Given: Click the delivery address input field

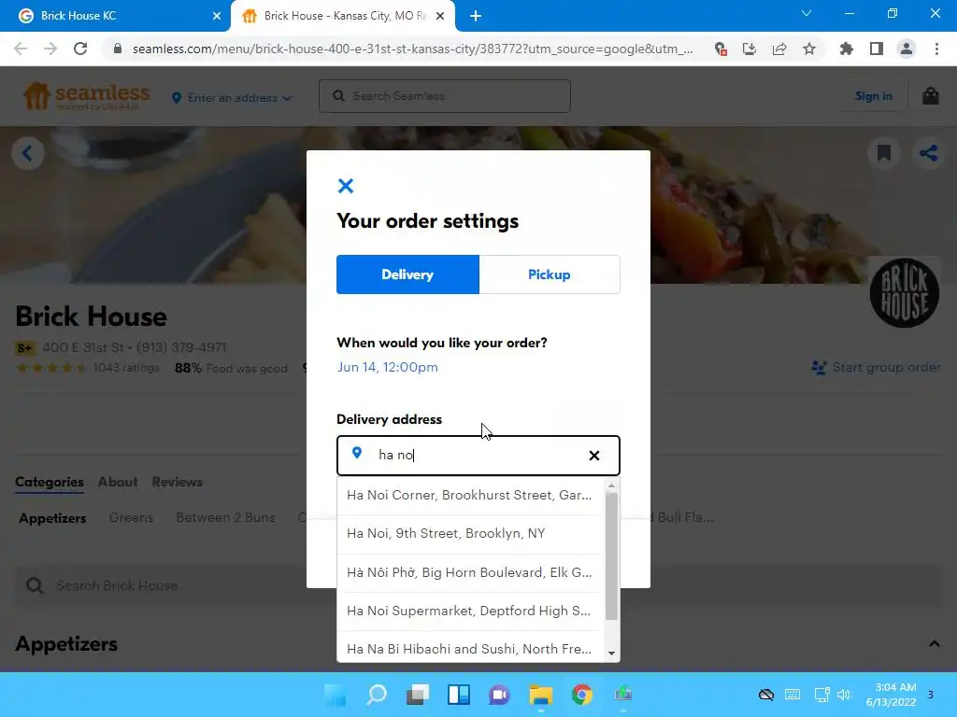Looking at the screenshot, I should tap(478, 455).
